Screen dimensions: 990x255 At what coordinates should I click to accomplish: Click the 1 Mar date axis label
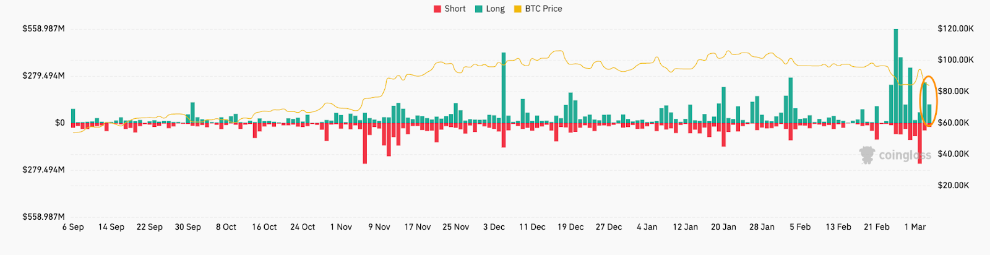pyautogui.click(x=915, y=227)
